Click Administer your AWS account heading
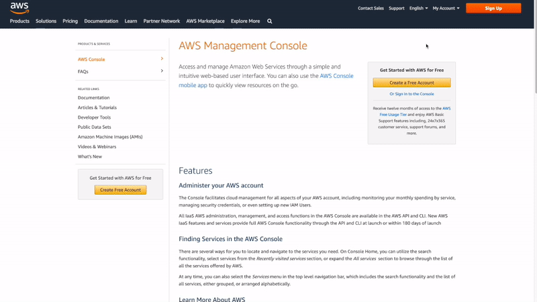 pyautogui.click(x=221, y=185)
